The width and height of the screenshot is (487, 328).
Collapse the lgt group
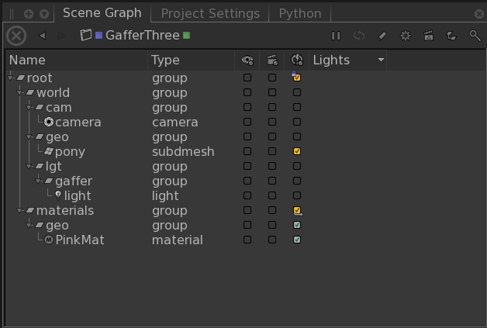29,167
